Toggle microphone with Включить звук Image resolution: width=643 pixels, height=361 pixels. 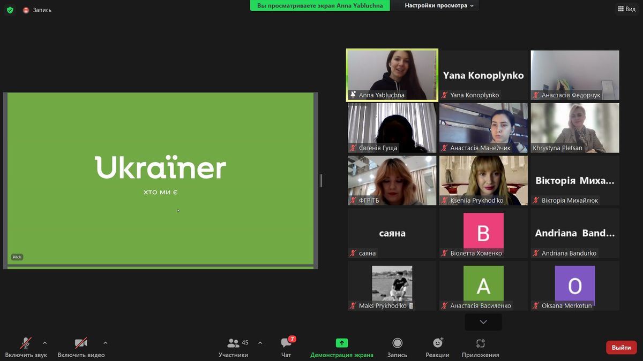[26, 348]
